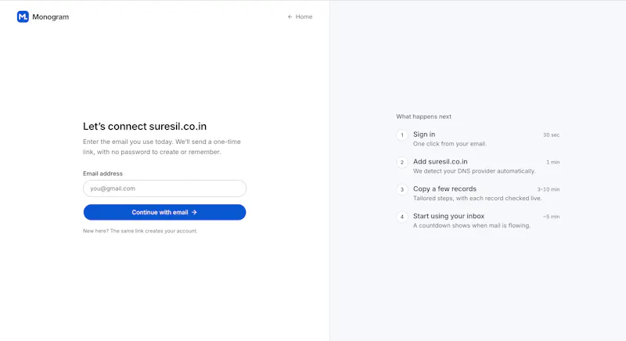Click 'Tailored steps, with each record' text
The image size is (626, 341).
[477, 198]
